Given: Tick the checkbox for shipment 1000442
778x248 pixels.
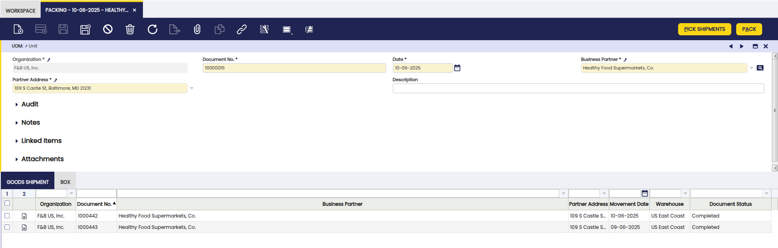Looking at the screenshot, I should pos(7,216).
